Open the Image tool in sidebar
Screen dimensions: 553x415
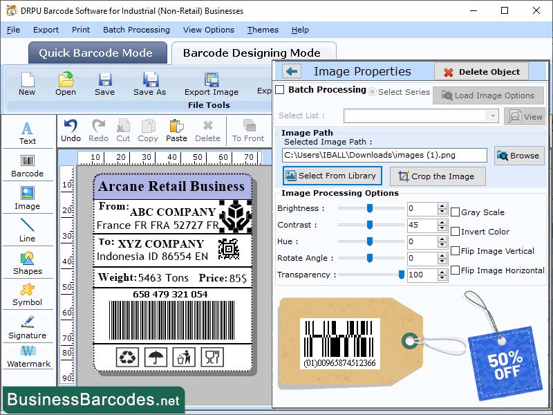28,201
